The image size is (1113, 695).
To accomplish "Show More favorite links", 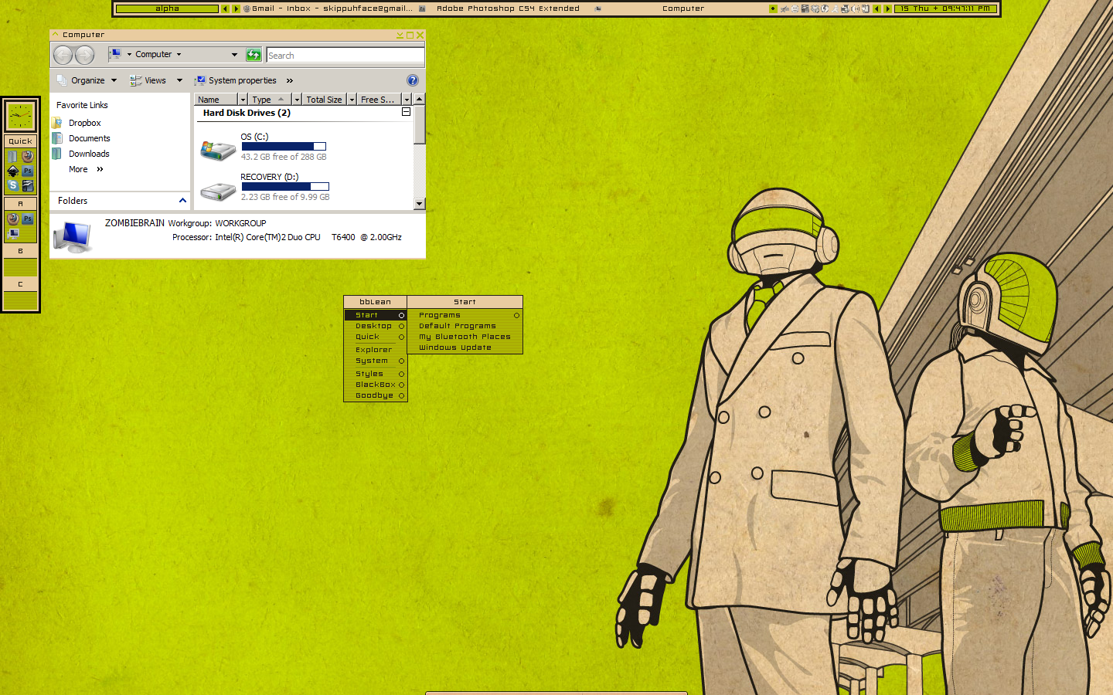I will (85, 169).
